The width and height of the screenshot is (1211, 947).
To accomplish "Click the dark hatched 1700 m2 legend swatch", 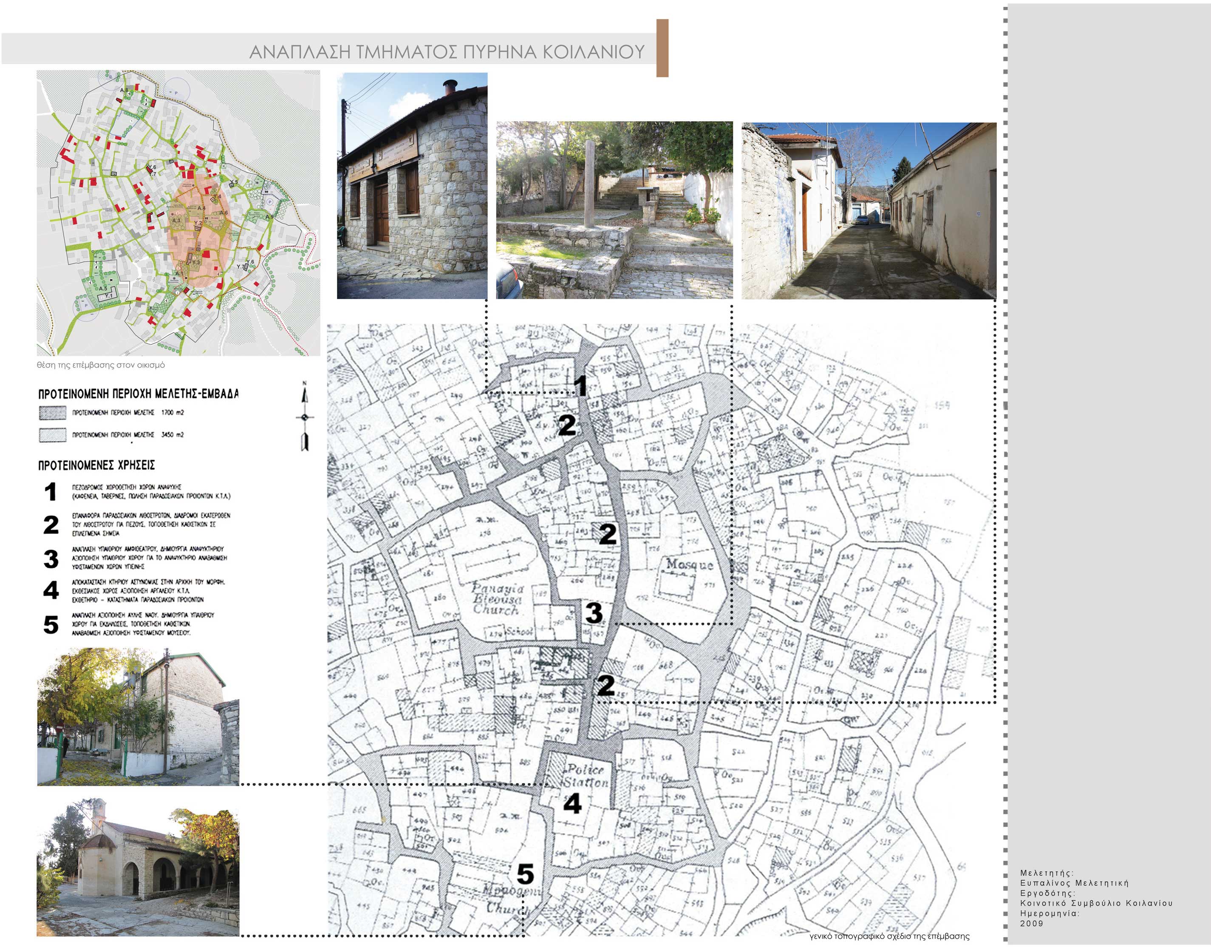I will click(x=53, y=413).
